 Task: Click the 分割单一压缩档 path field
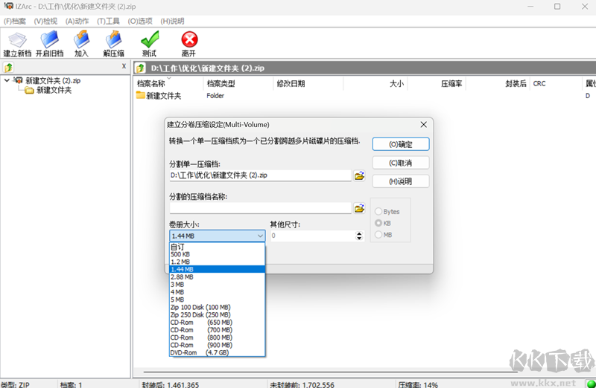coord(260,175)
